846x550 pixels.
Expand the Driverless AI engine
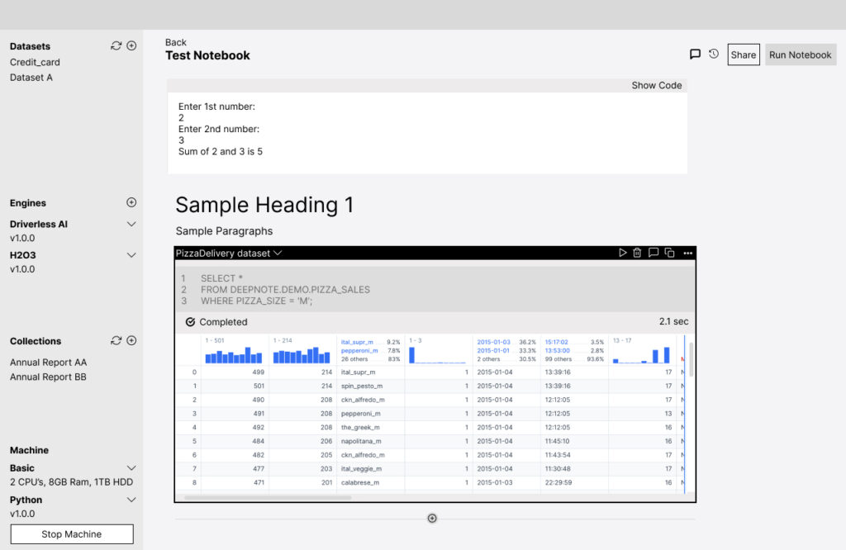coord(131,224)
